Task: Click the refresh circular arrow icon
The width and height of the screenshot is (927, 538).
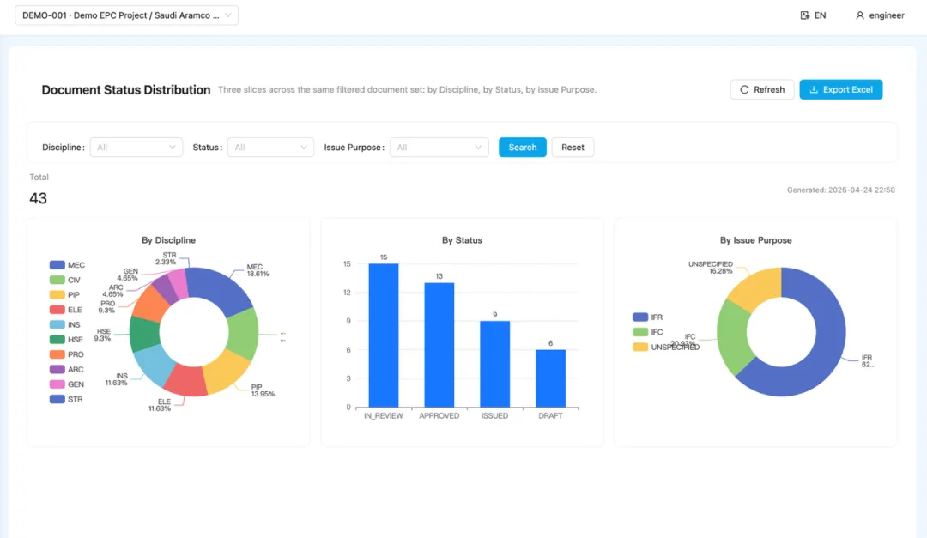Action: point(744,89)
